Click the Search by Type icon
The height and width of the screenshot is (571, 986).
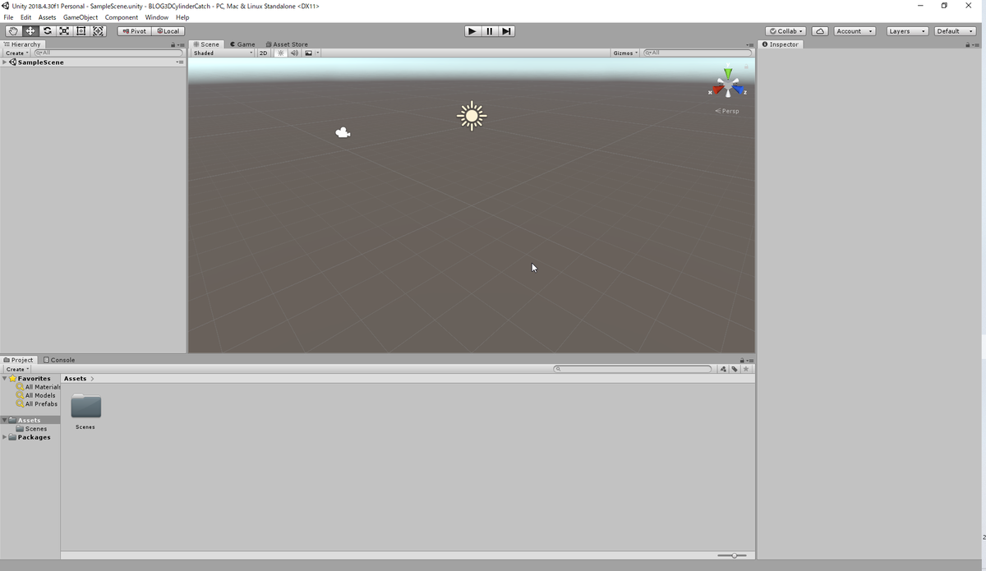(723, 369)
